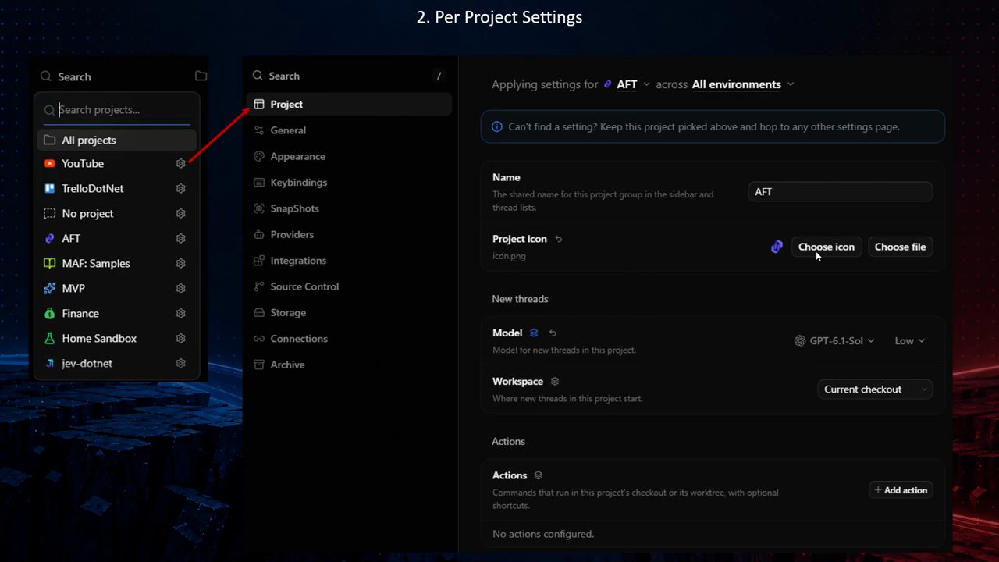
Task: Focus the Search projects input field
Action: [x=116, y=110]
